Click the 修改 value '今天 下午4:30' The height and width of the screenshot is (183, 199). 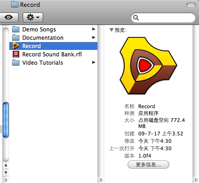point(155,141)
